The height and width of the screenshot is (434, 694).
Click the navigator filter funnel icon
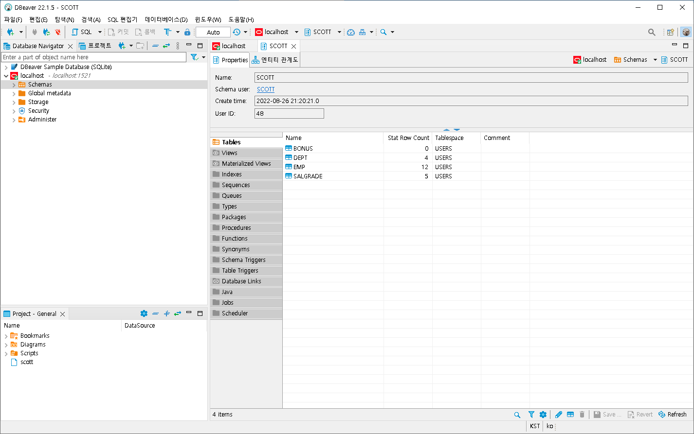click(x=194, y=57)
